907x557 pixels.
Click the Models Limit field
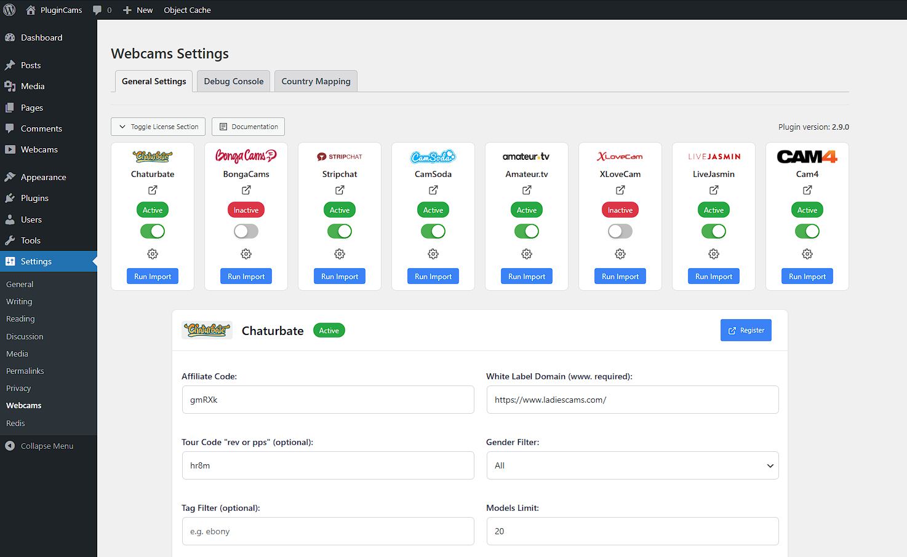(x=633, y=531)
